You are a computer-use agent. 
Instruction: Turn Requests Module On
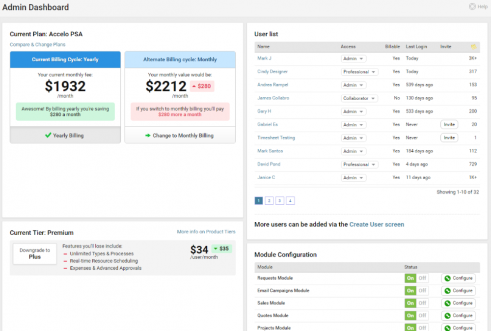tap(410, 278)
